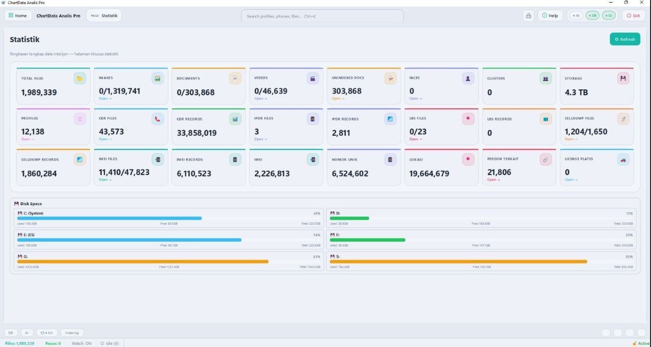Click the Nomor Unik card icon
651x347 pixels.
(x=390, y=160)
